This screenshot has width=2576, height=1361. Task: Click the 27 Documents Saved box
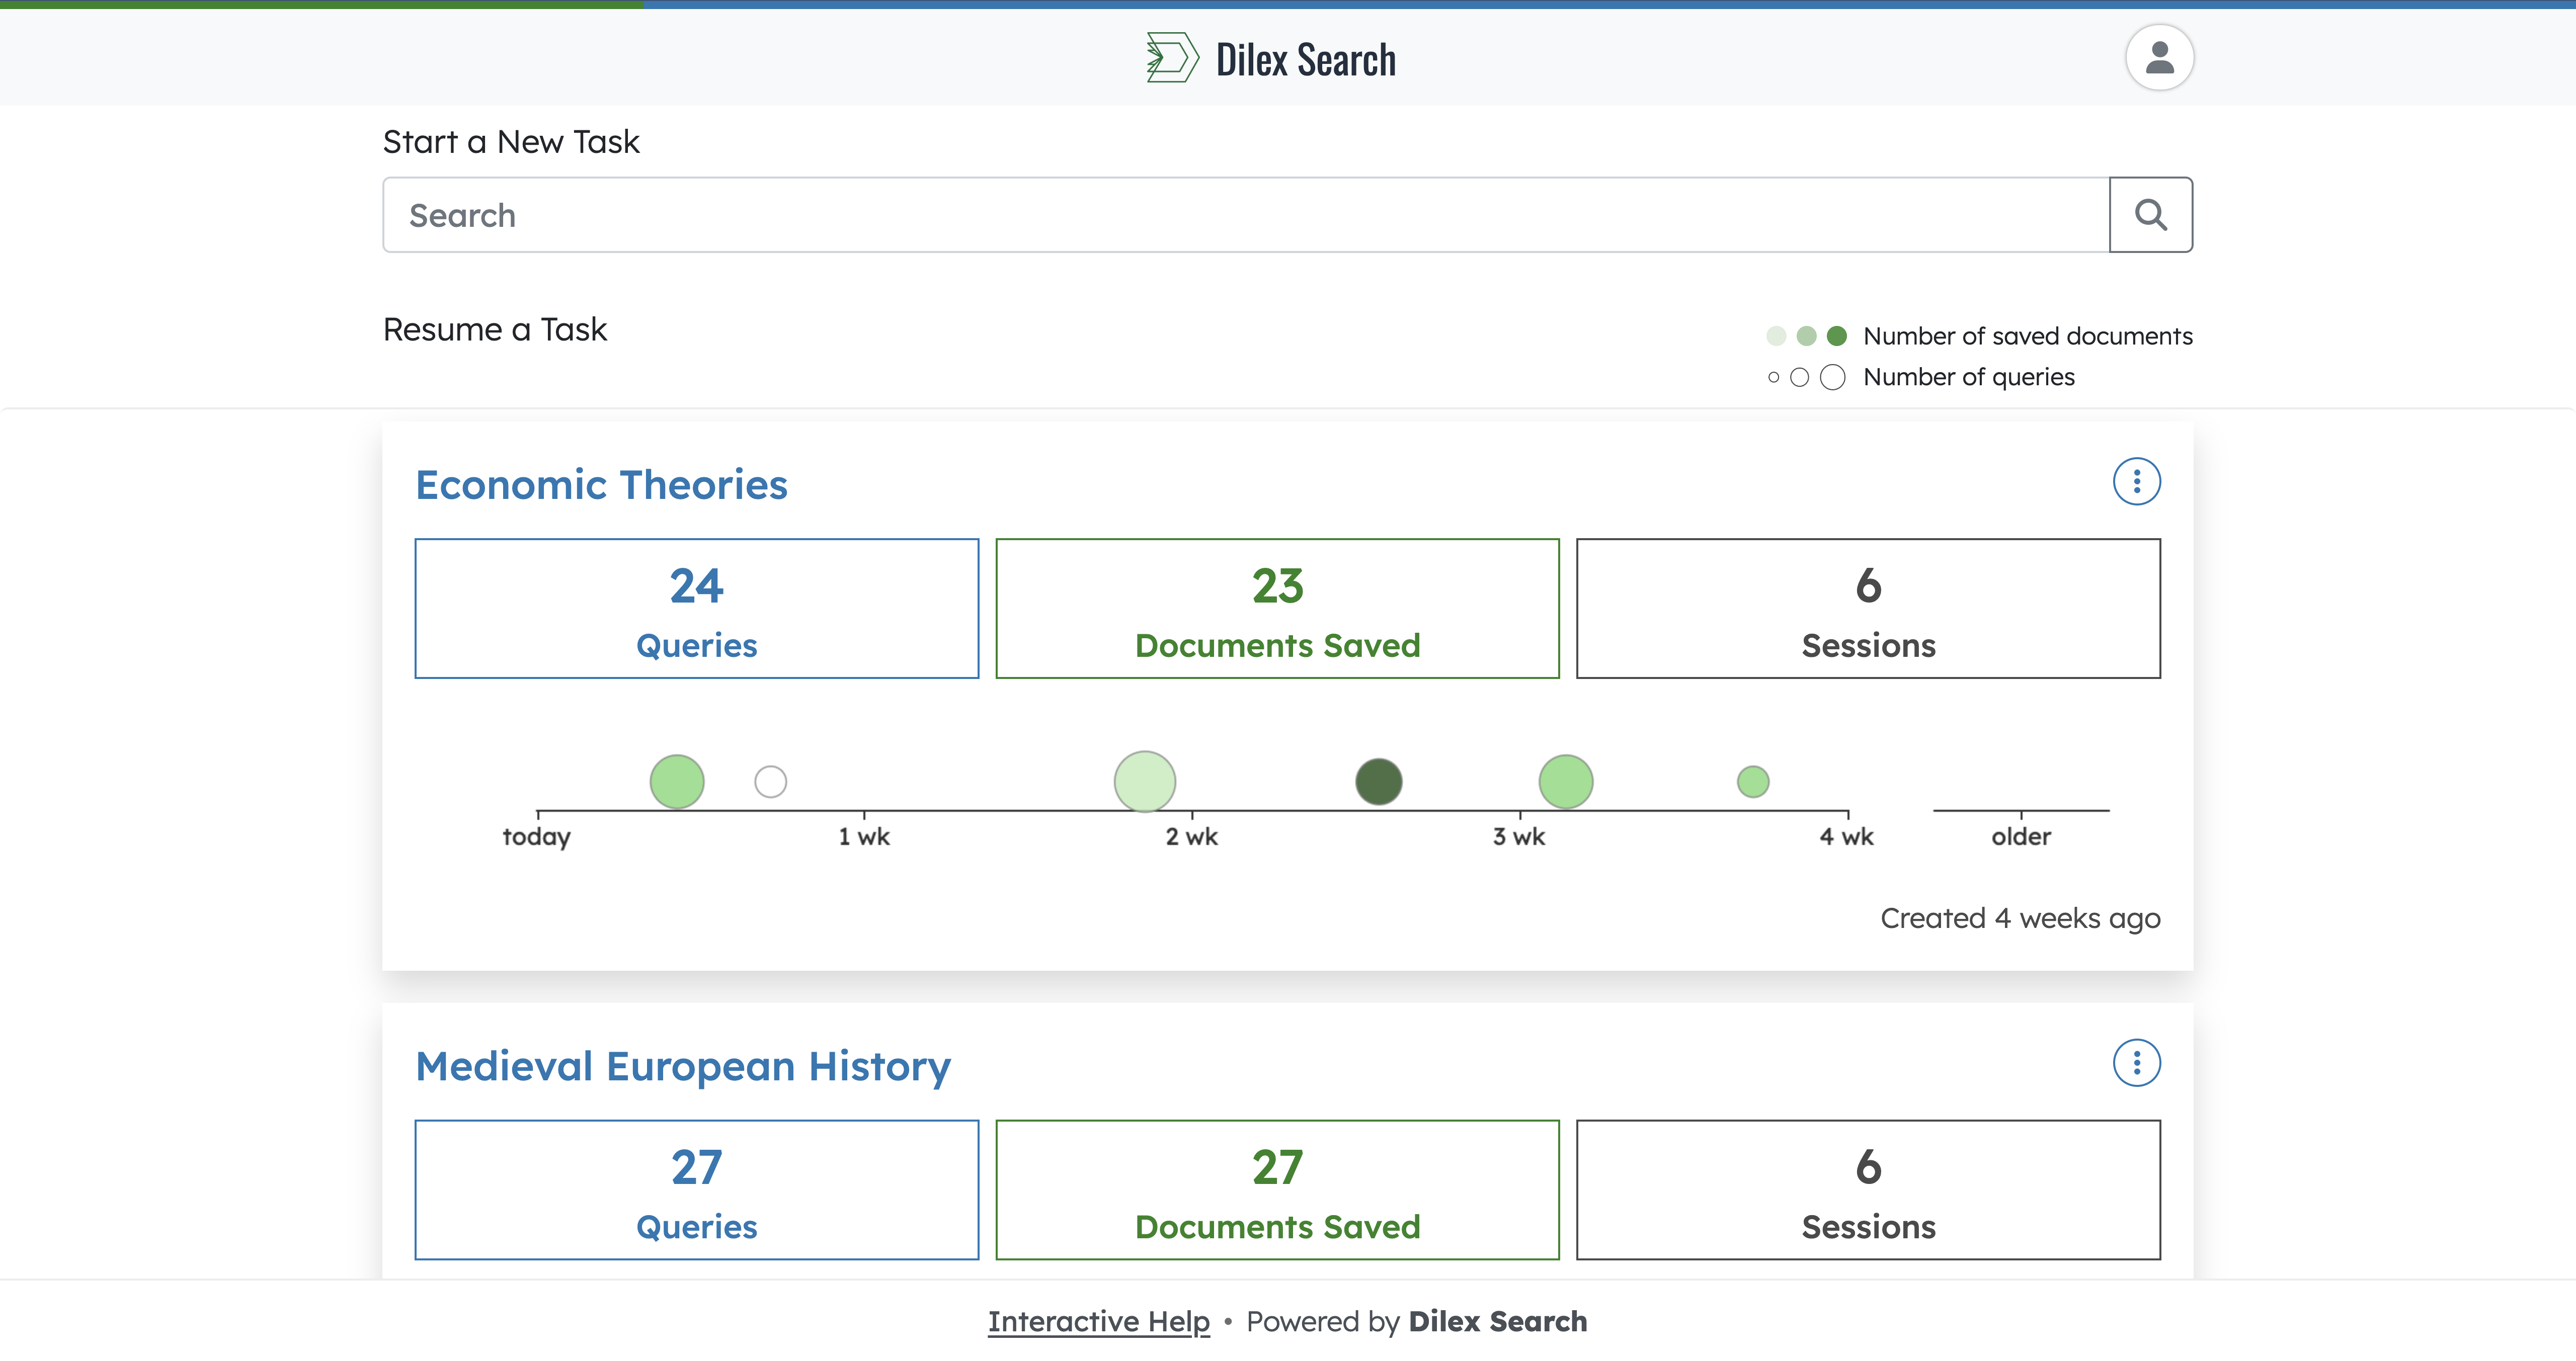click(x=1277, y=1190)
